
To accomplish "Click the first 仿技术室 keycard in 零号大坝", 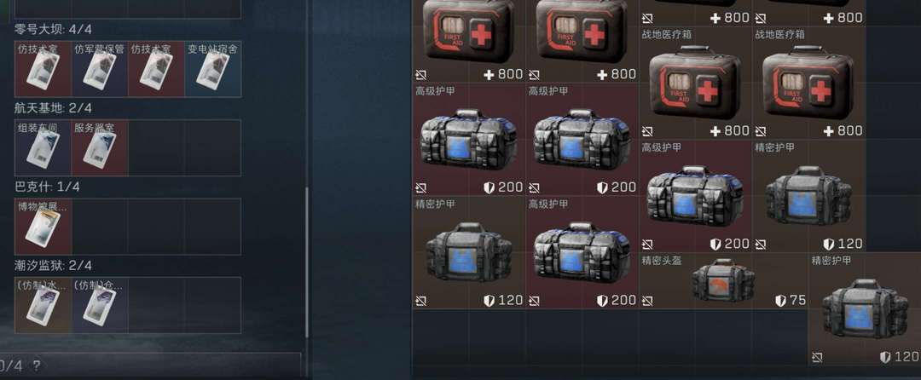I will (x=43, y=69).
